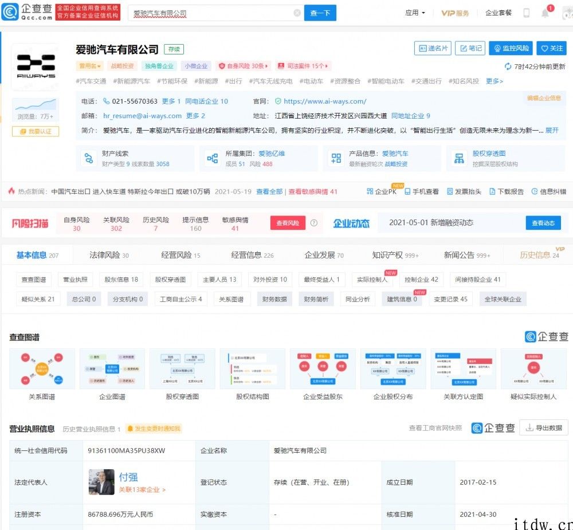The width and height of the screenshot is (573, 530).
Task: Click the risk scan help question icon
Action: click(x=313, y=222)
